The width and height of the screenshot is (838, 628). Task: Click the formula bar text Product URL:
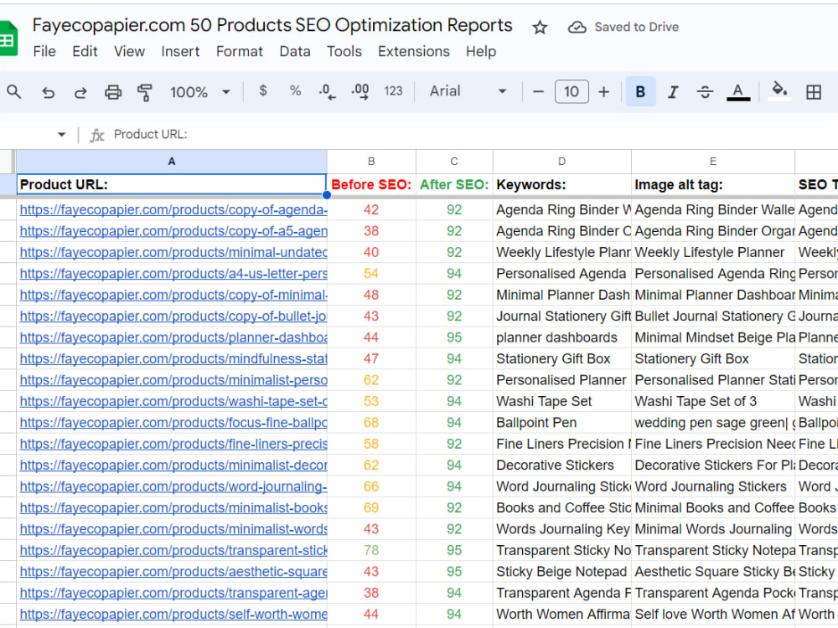[x=150, y=134]
